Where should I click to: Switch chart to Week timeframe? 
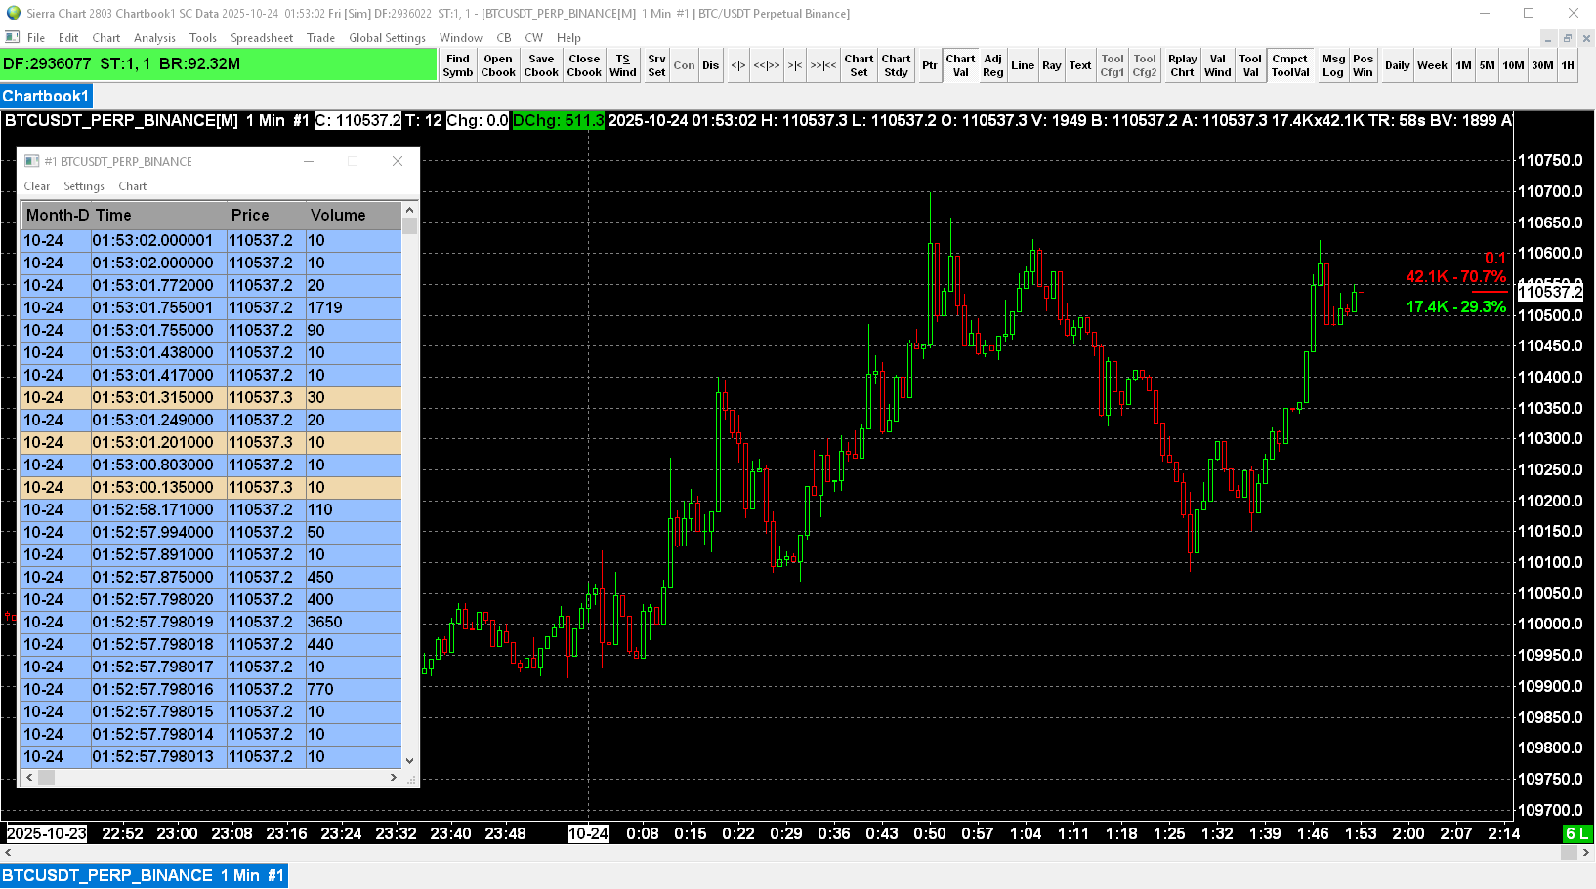[x=1433, y=65]
